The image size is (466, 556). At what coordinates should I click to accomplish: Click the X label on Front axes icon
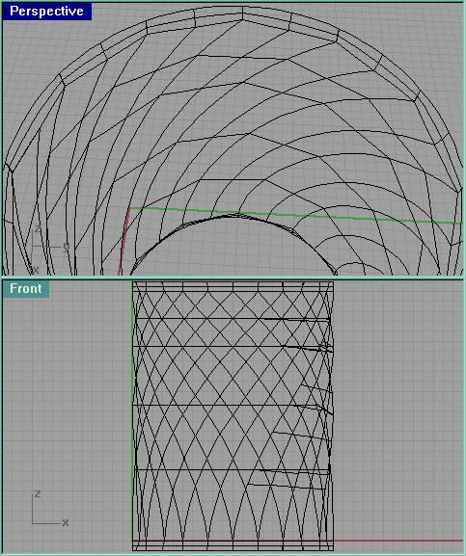[x=66, y=522]
